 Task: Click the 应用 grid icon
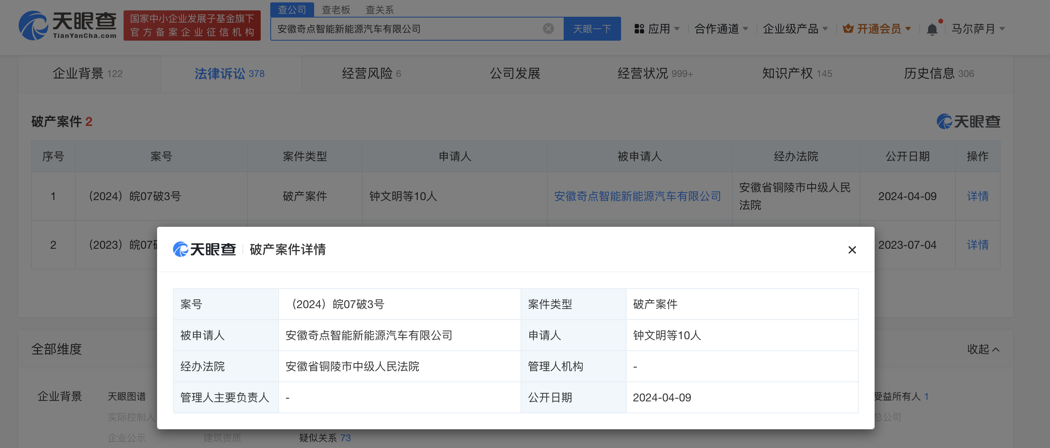pos(639,29)
